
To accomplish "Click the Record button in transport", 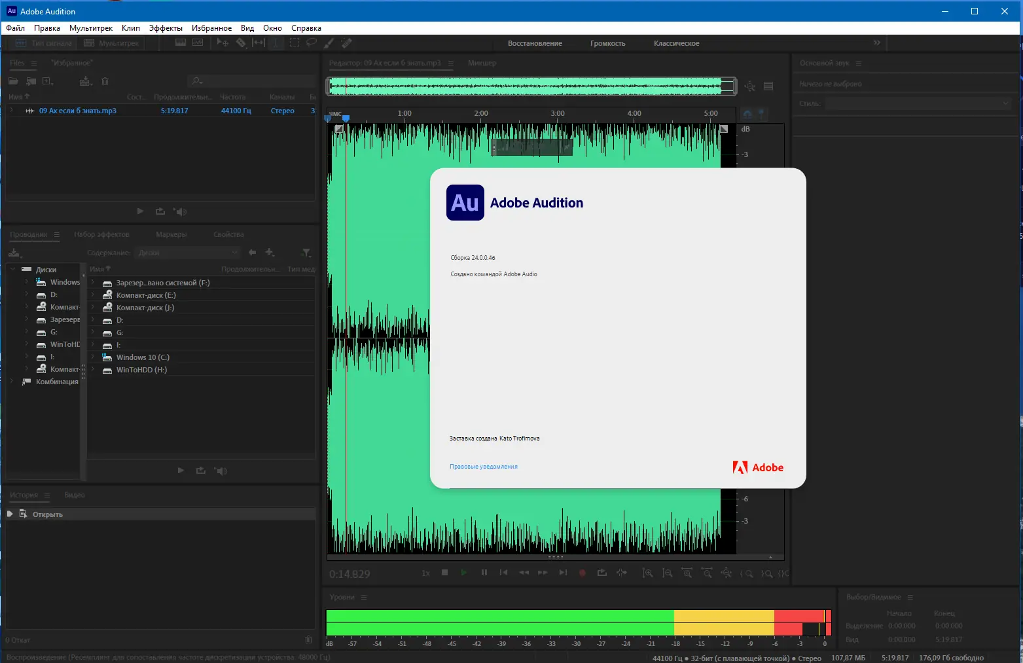I will click(x=582, y=573).
